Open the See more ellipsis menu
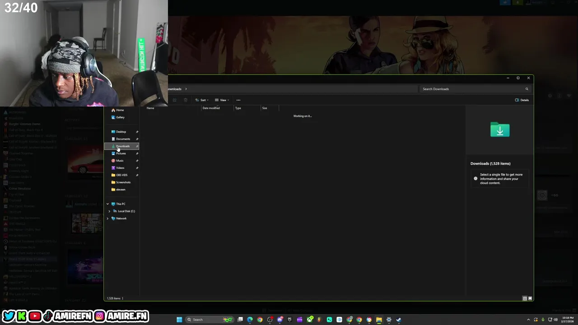The height and width of the screenshot is (325, 578). (x=238, y=100)
